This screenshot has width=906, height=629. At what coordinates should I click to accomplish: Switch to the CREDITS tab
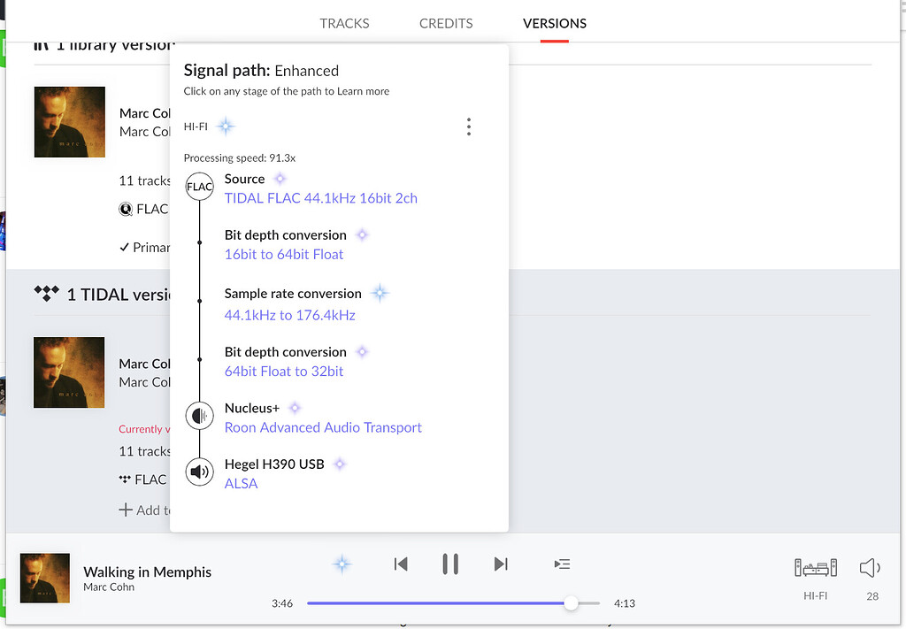point(446,24)
